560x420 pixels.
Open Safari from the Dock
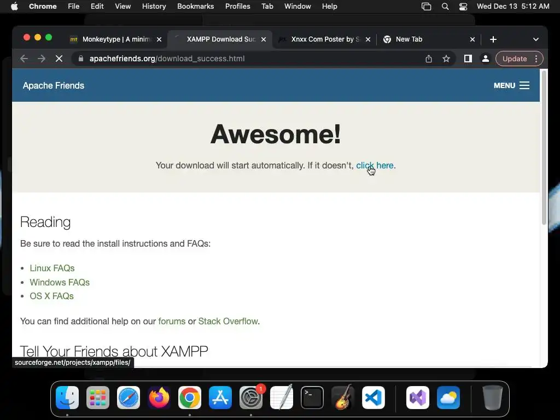coord(129,398)
